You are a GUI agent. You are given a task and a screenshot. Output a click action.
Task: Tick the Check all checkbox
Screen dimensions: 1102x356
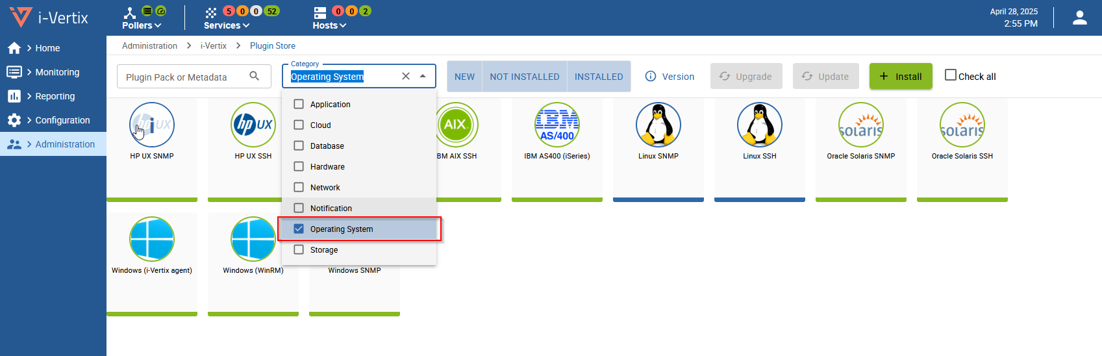click(951, 75)
